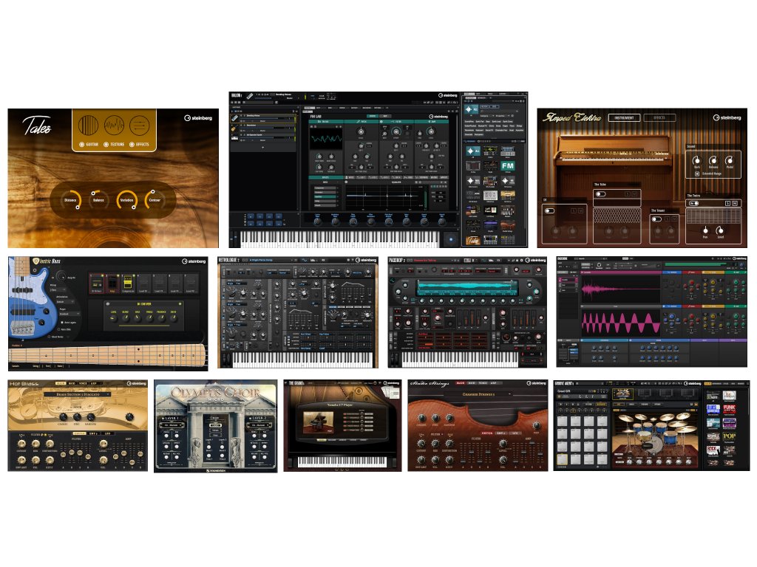
Task: Open the Guitar page icon in Tales
Action: (89, 126)
